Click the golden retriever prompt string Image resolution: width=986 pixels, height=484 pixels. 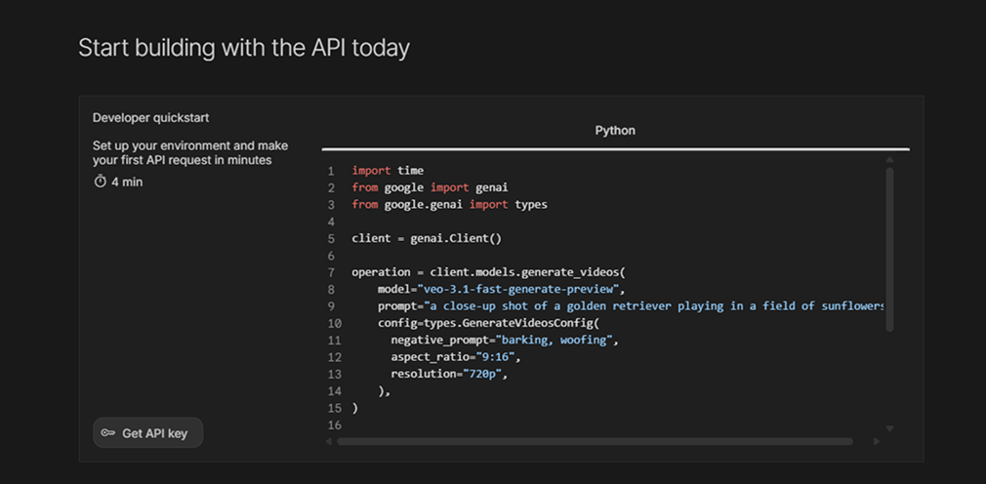pyautogui.click(x=654, y=306)
